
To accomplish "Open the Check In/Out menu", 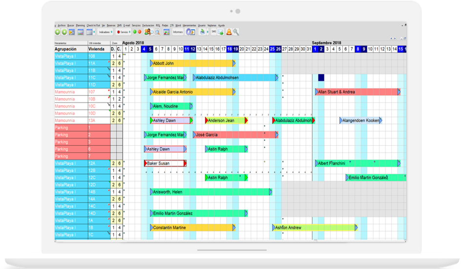I will (x=93, y=25).
